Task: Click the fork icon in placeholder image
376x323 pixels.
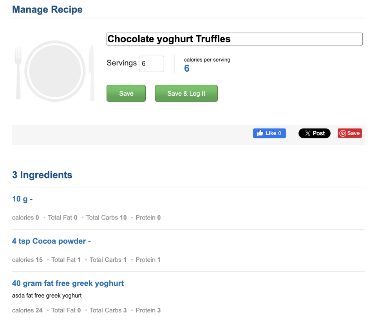Action: pos(18,73)
